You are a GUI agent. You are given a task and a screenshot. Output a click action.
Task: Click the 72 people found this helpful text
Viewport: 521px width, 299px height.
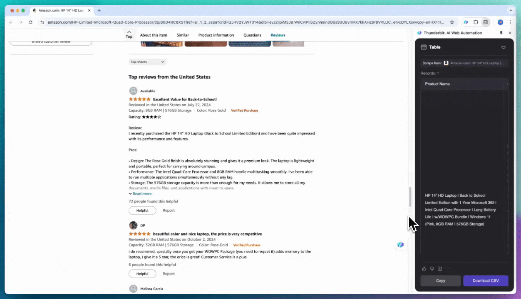pyautogui.click(x=153, y=201)
